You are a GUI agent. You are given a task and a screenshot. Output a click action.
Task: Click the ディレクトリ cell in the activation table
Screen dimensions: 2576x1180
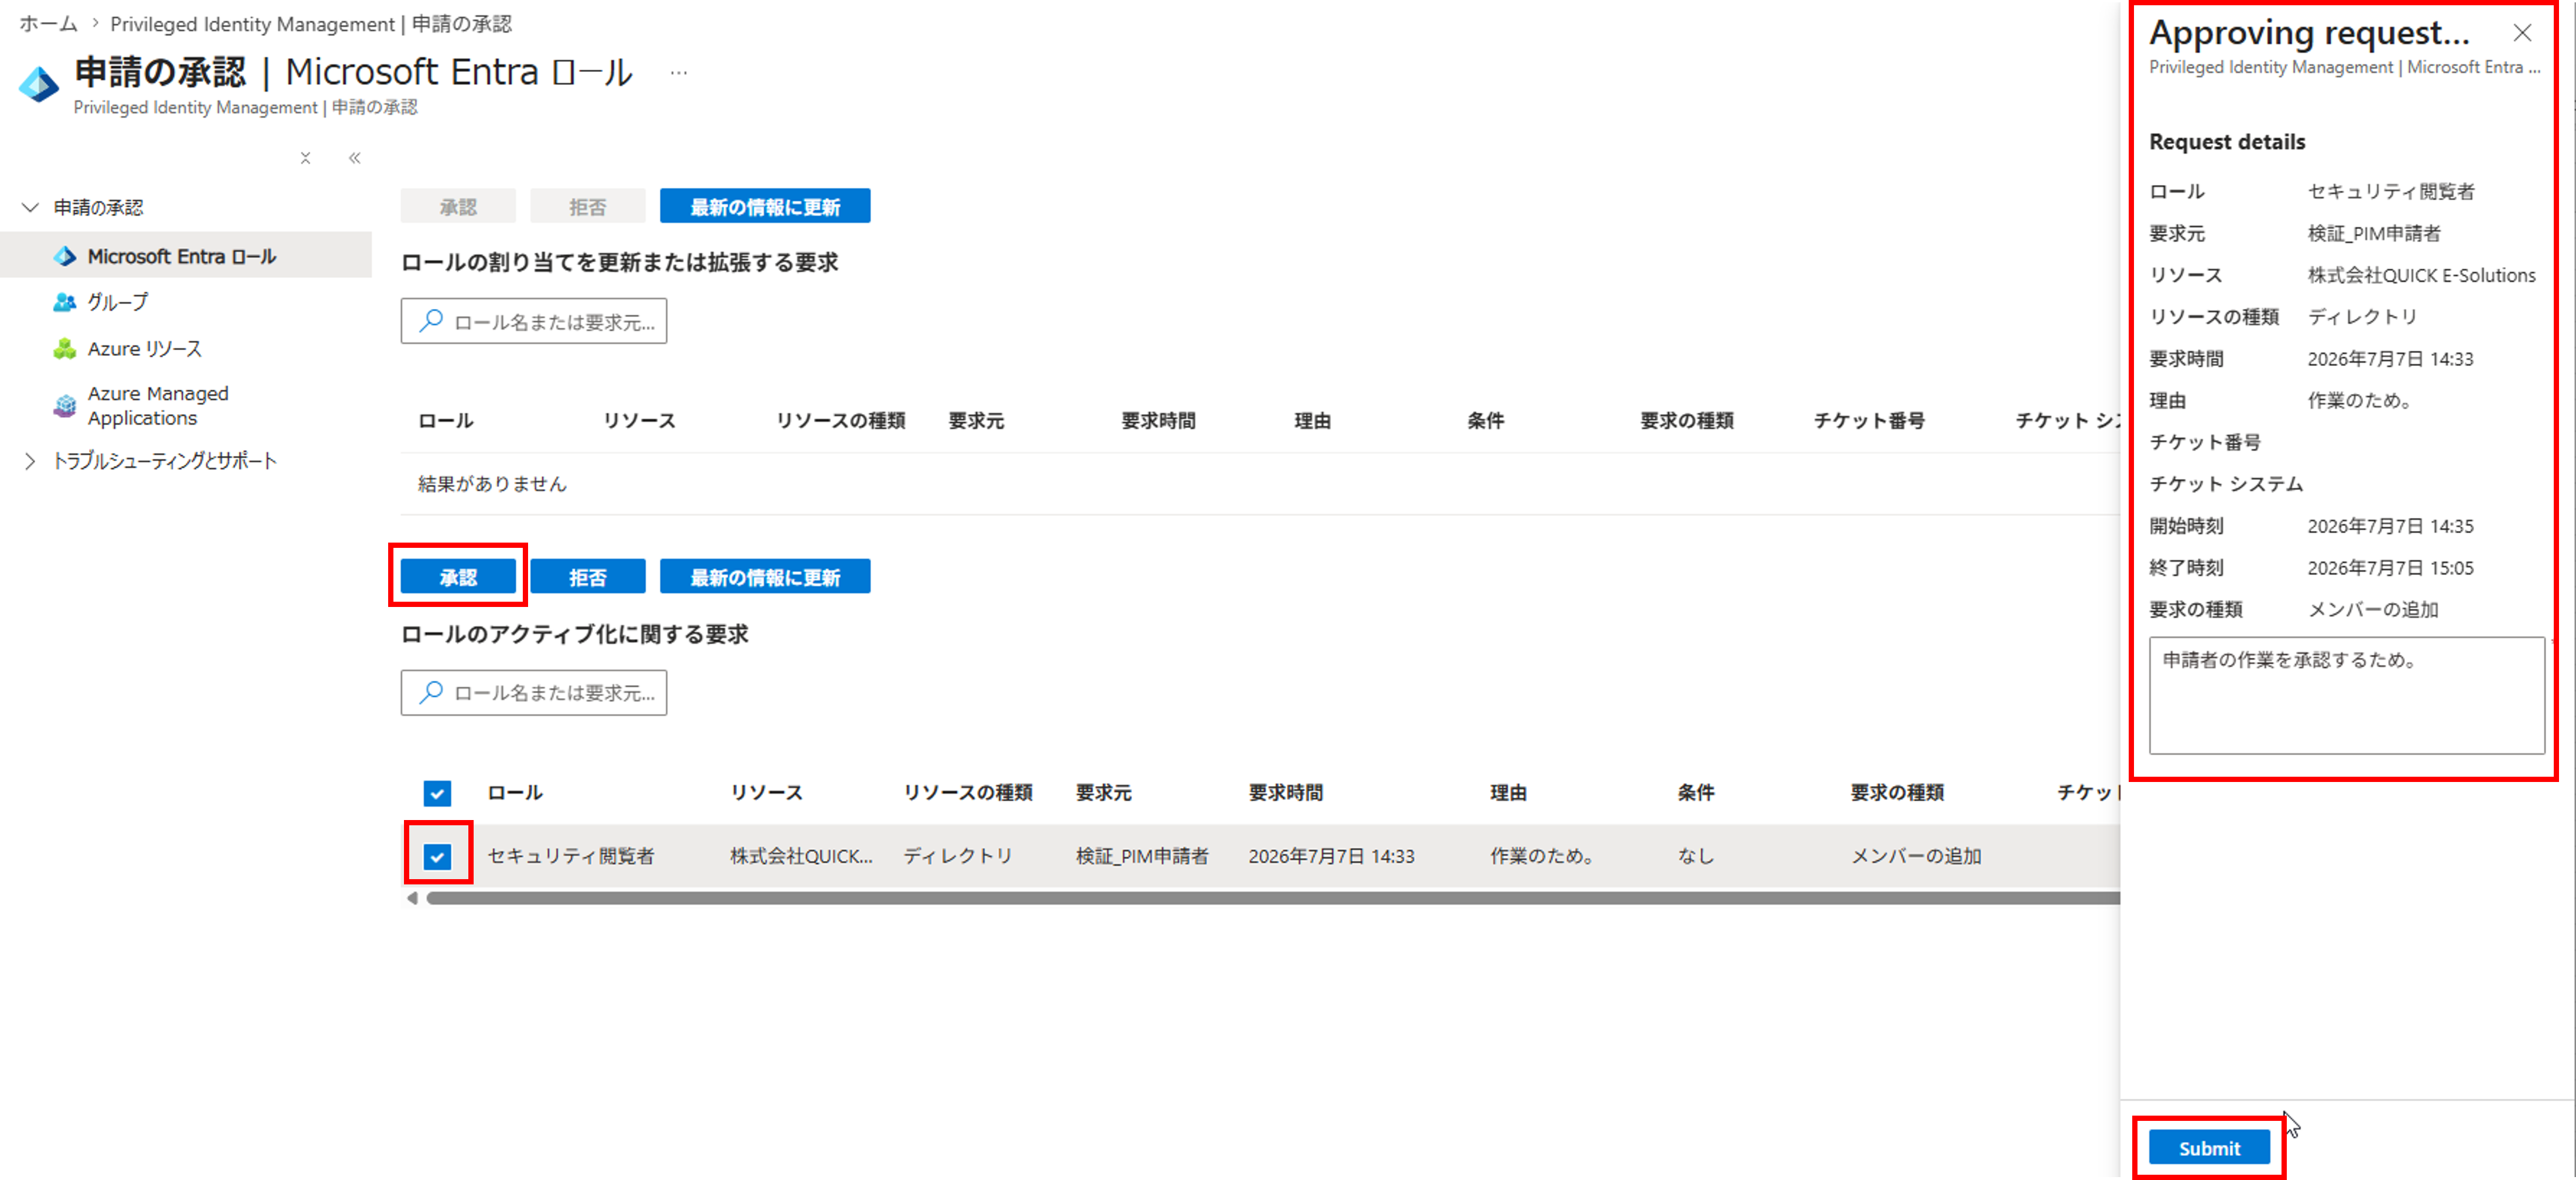pyautogui.click(x=958, y=856)
